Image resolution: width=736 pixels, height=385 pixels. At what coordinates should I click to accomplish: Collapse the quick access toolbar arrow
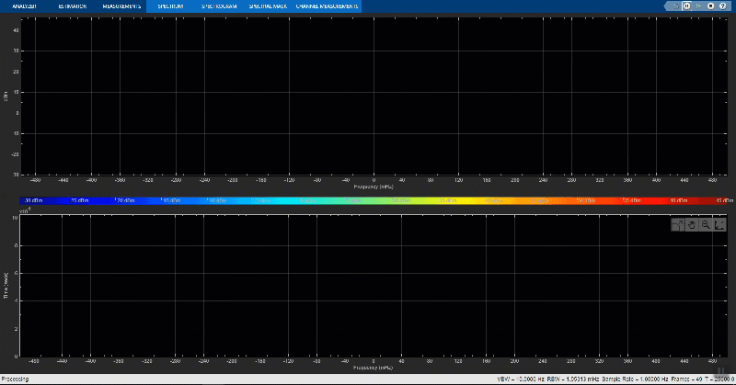point(666,6)
